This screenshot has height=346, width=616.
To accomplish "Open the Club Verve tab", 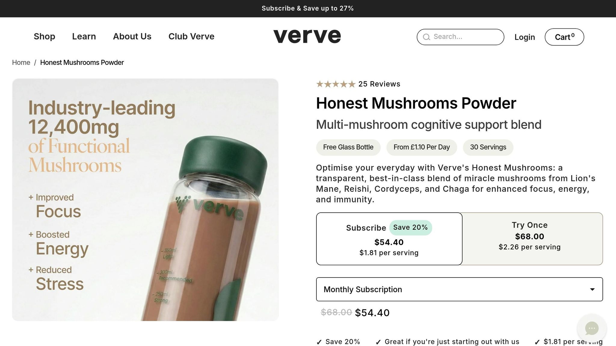I will [191, 36].
